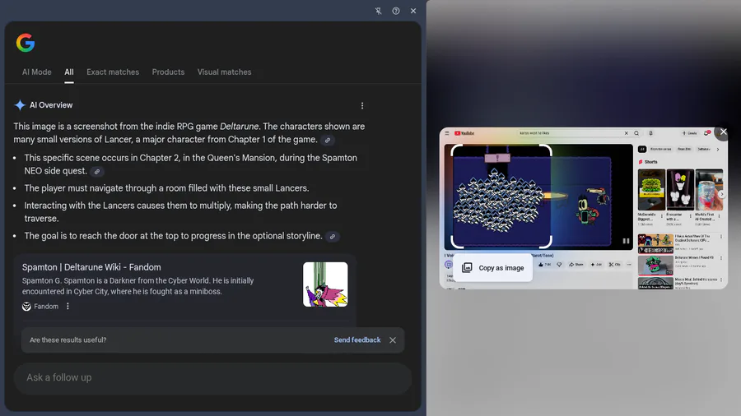
Task: Show next Shorts with the arrow button
Action: [721, 194]
